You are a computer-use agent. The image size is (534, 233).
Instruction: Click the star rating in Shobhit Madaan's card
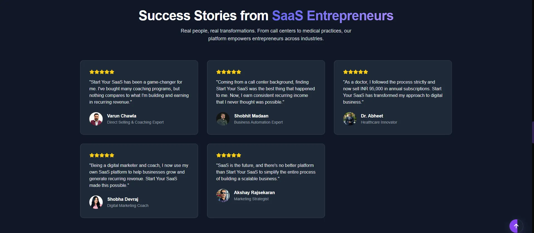click(x=229, y=72)
